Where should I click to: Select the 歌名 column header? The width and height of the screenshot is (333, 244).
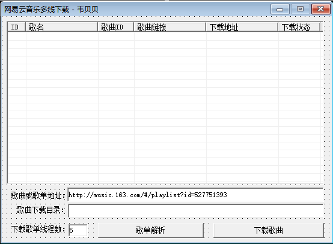pos(62,27)
